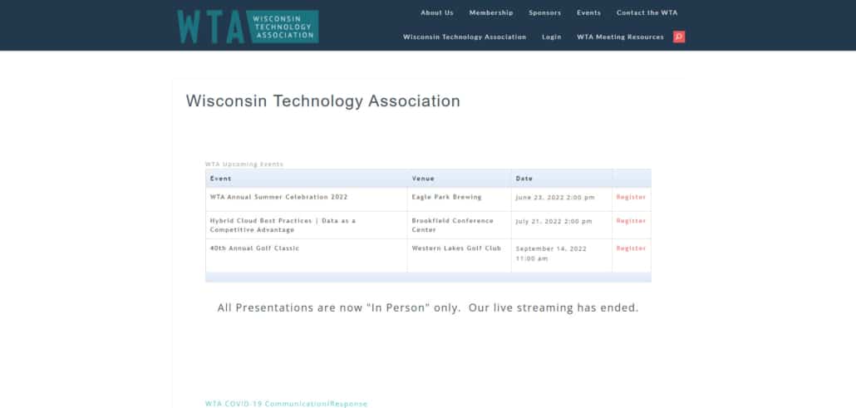Open WTA COVID-19 Communication/Response link
The width and height of the screenshot is (856, 408).
pos(286,403)
